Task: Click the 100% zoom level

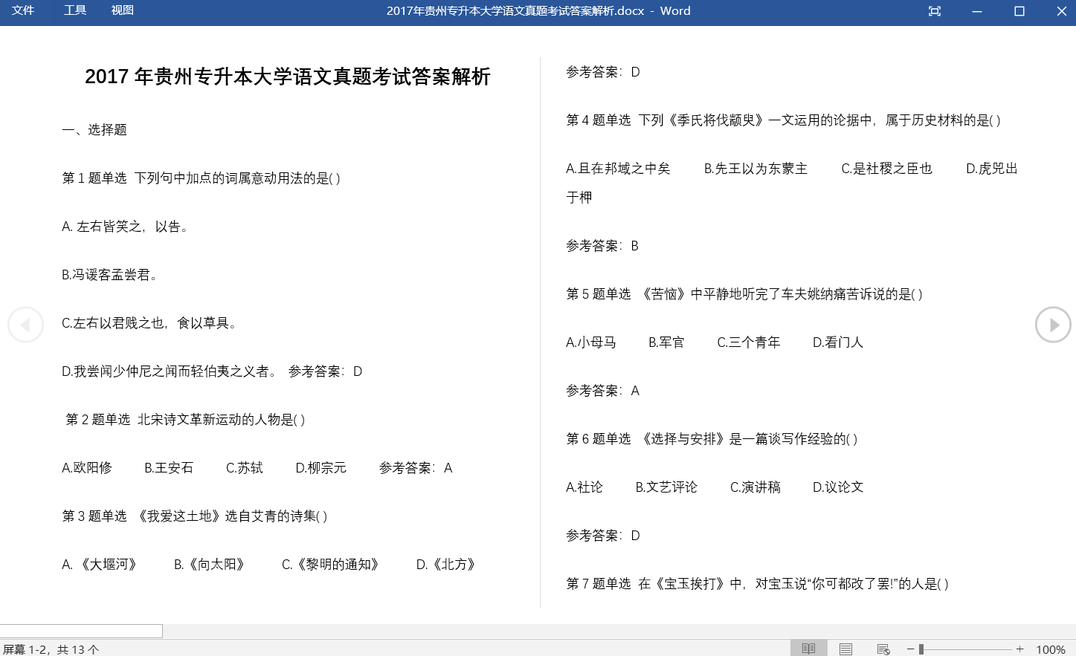Action: point(1051,649)
